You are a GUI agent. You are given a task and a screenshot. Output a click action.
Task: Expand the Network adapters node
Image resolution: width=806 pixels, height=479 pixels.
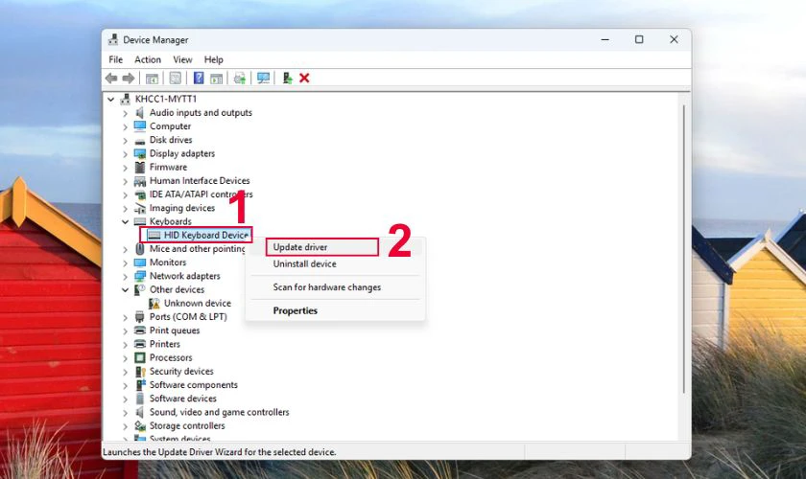click(125, 276)
